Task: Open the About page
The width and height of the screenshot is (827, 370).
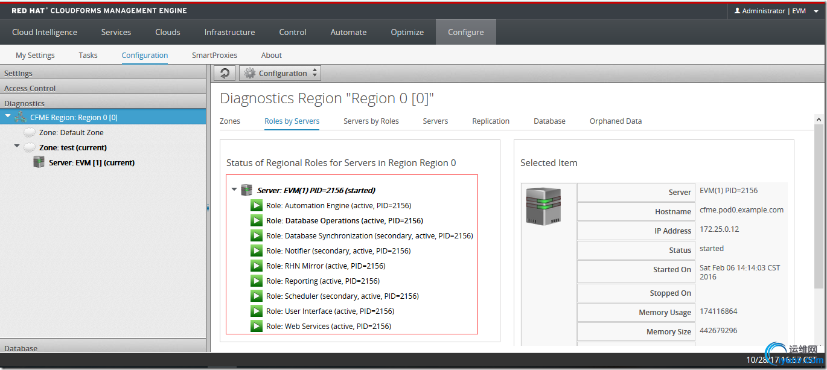Action: click(x=272, y=55)
